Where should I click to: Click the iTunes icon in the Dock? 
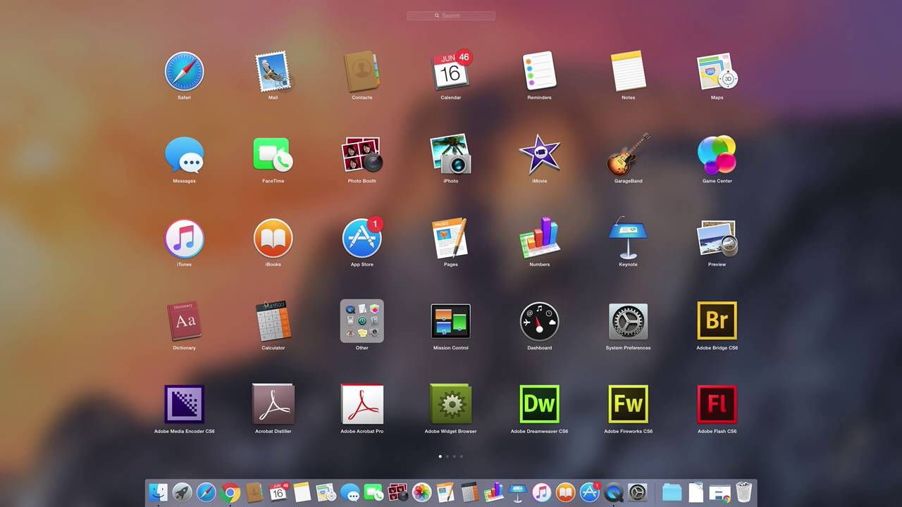click(542, 492)
